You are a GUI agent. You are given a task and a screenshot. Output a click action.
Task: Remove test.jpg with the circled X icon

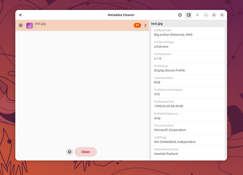pyautogui.click(x=21, y=25)
